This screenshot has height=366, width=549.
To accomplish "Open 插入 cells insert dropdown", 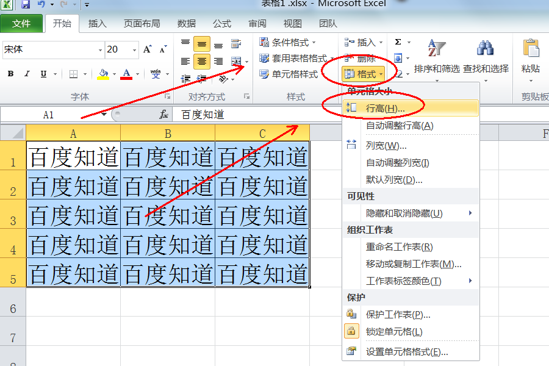I will tap(363, 42).
